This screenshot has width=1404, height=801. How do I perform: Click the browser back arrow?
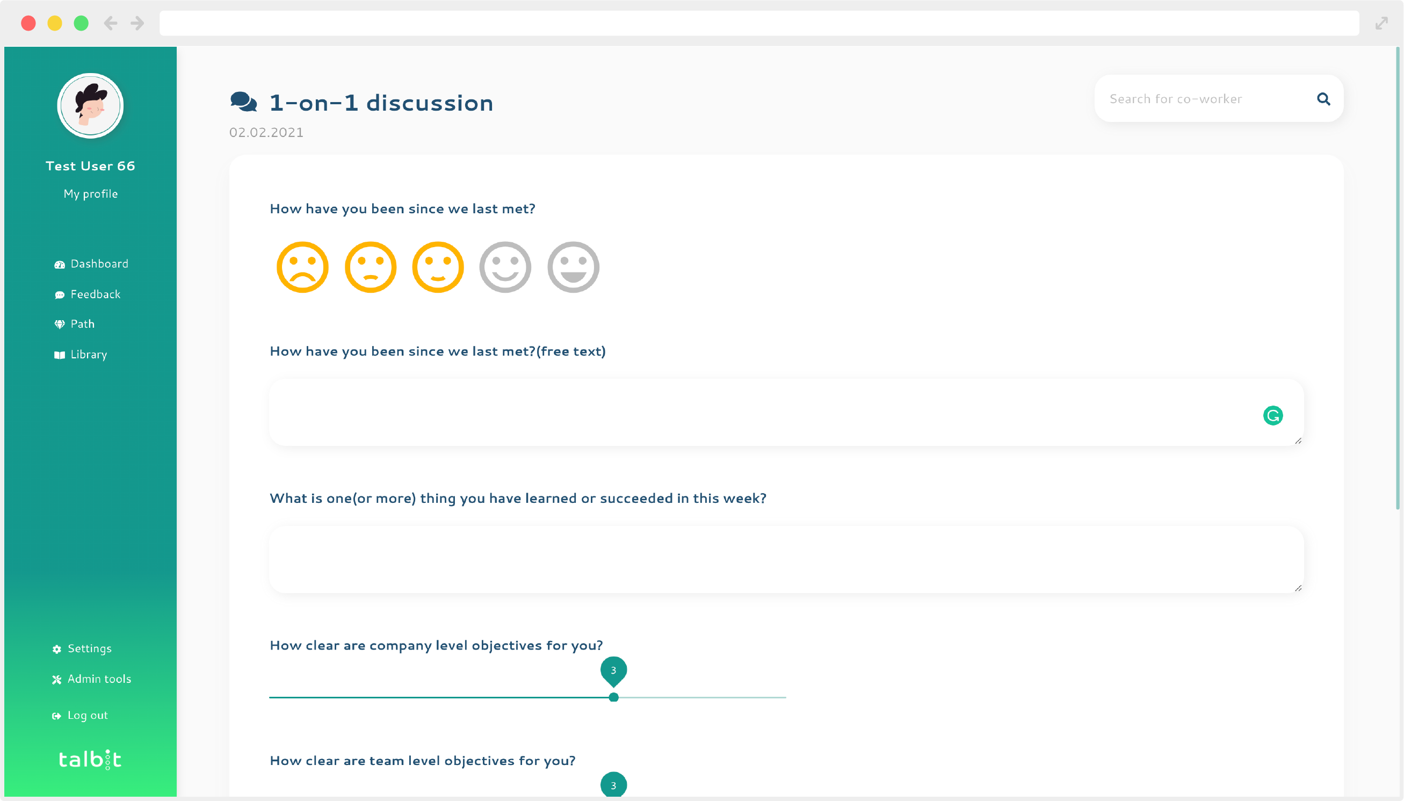[111, 23]
